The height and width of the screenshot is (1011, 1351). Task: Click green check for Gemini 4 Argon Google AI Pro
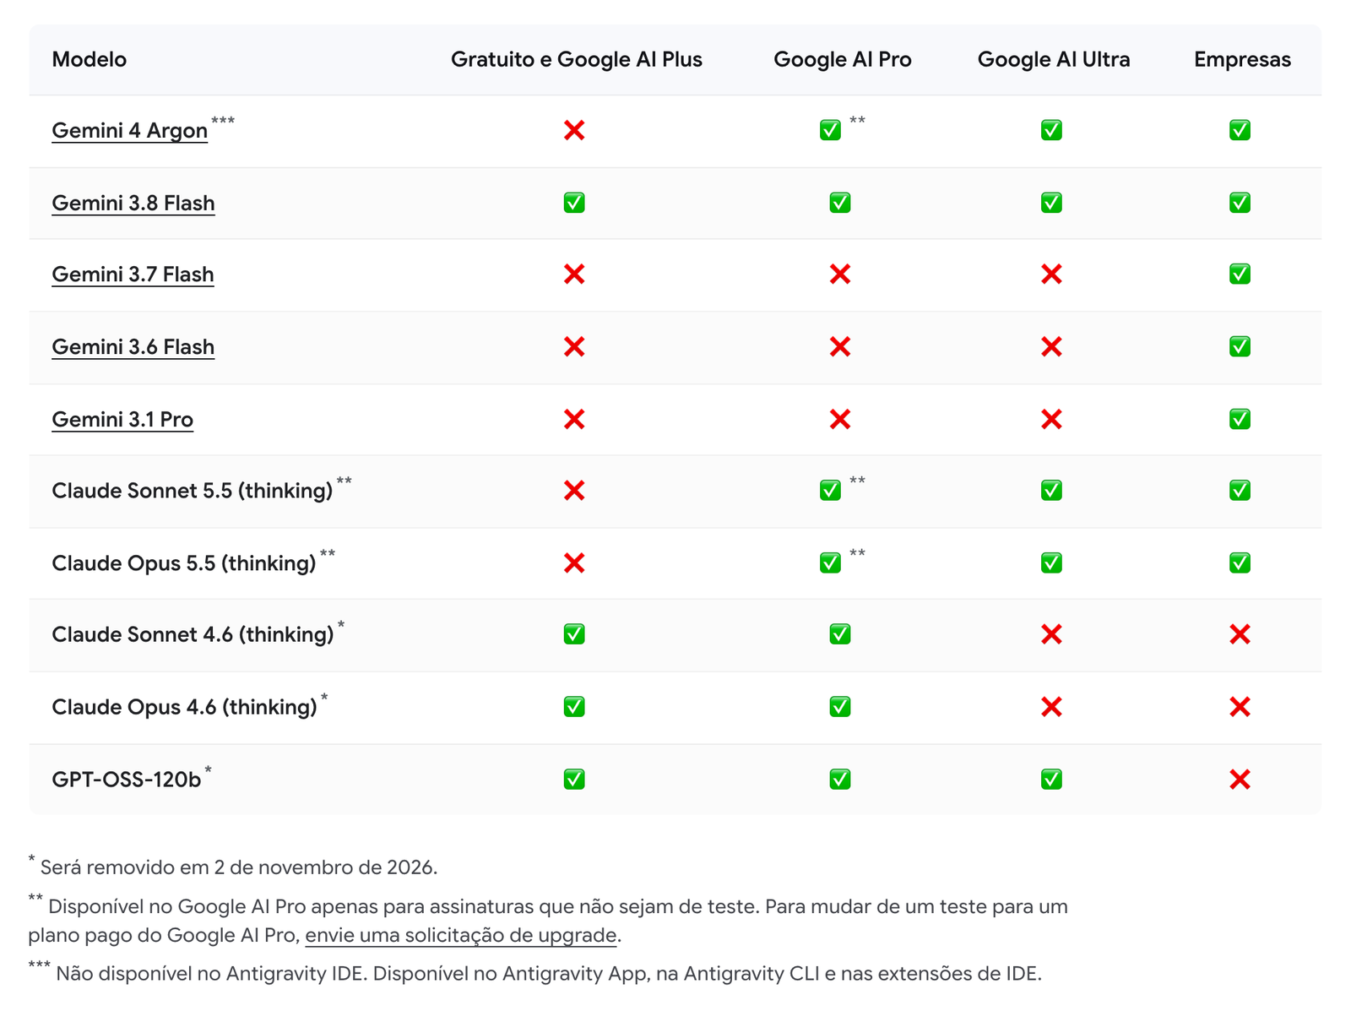coord(830,130)
